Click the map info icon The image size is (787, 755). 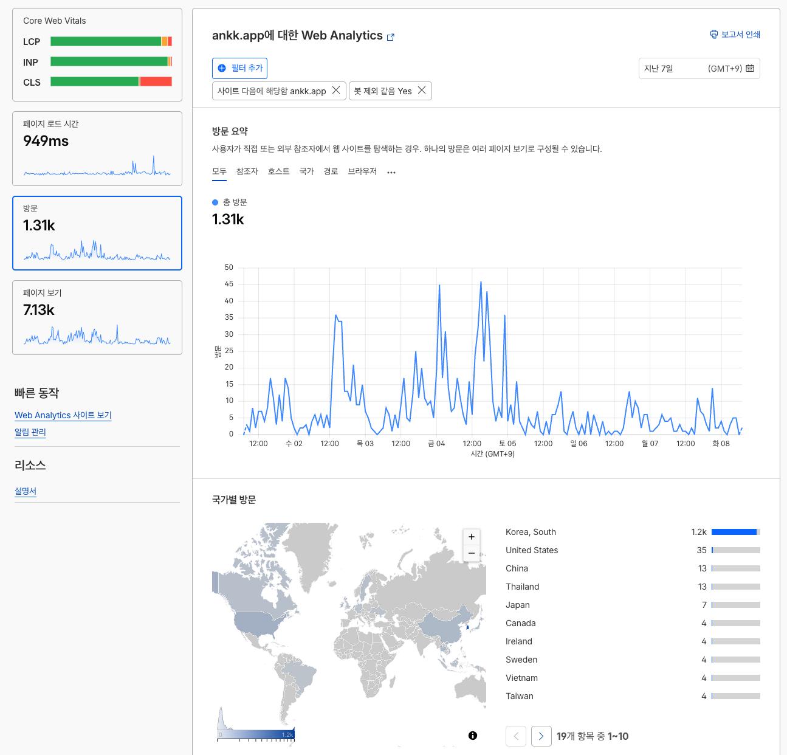[473, 736]
